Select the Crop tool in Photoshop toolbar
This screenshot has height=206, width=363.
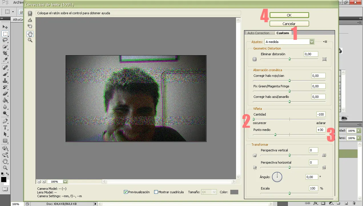5,53
